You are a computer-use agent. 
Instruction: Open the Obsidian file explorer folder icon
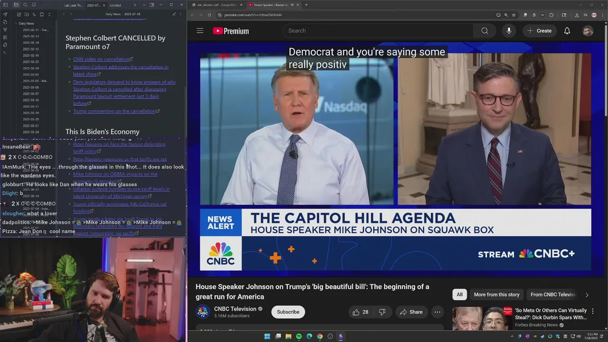pos(16,5)
